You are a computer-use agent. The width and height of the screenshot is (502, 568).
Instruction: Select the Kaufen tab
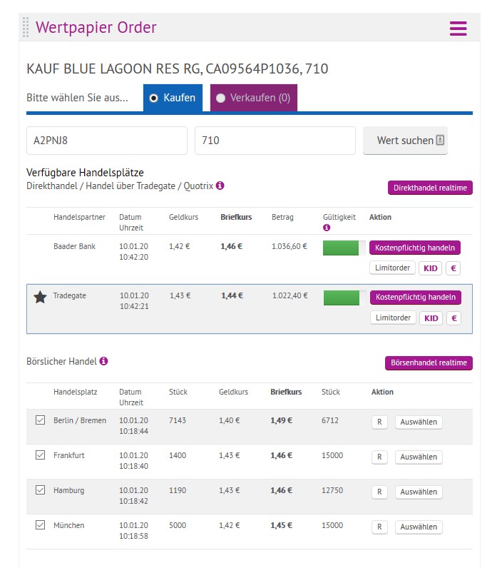pos(173,98)
